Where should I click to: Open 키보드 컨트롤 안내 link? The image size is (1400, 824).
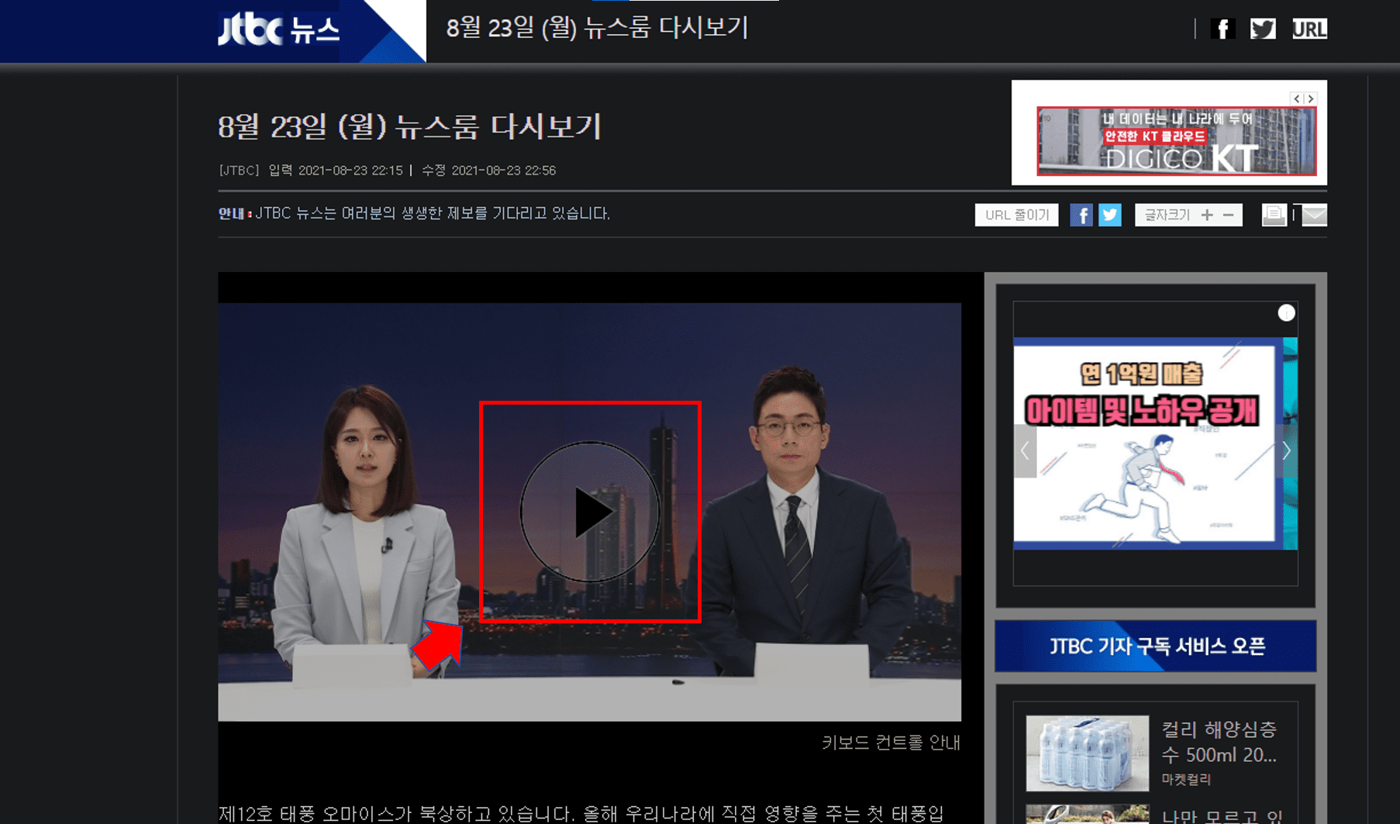pyautogui.click(x=891, y=743)
